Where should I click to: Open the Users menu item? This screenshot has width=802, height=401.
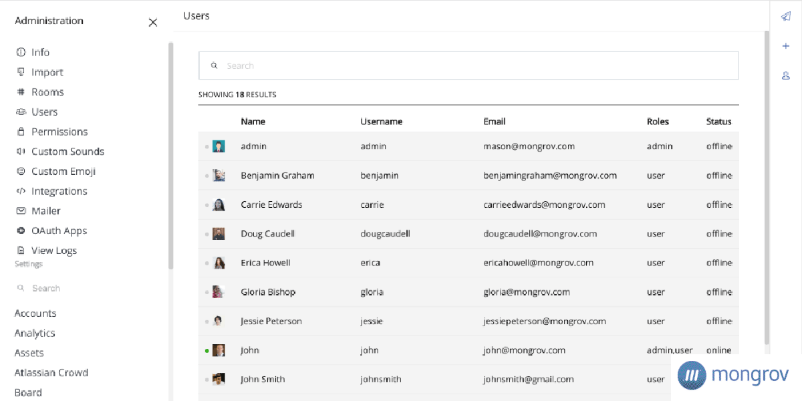[x=44, y=112]
